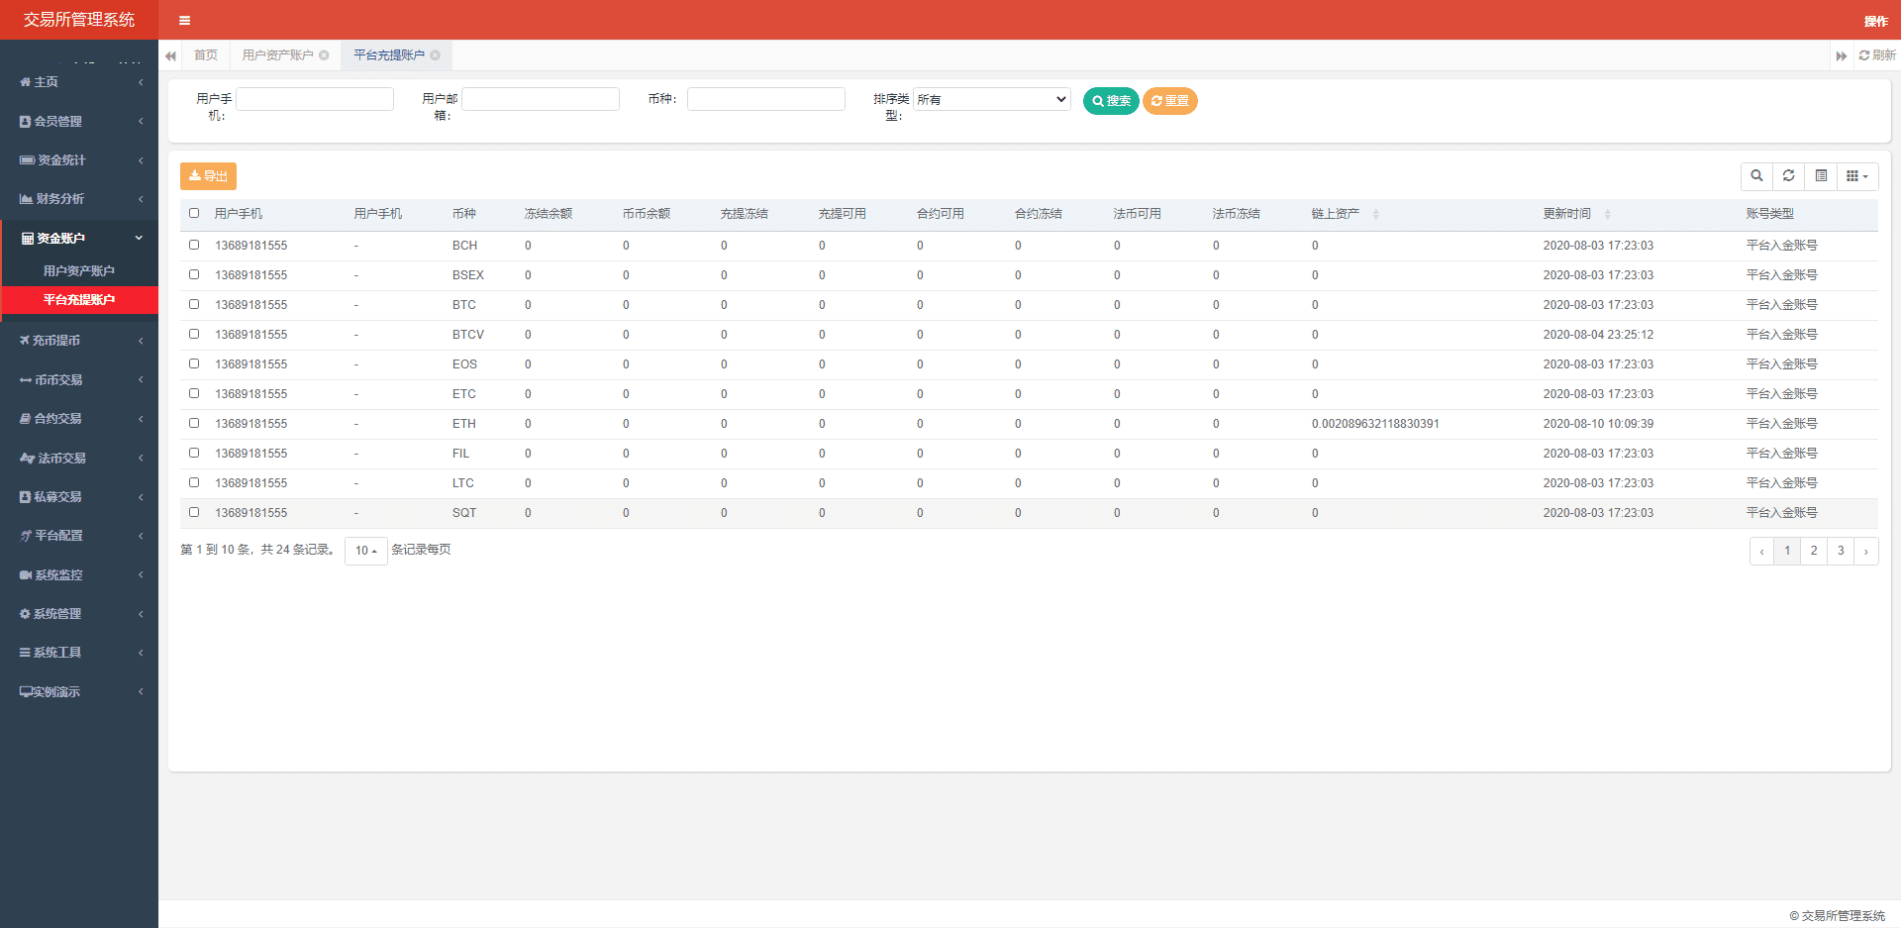Click the orange 导出 export button
Image resolution: width=1901 pixels, height=928 pixels.
coord(208,176)
